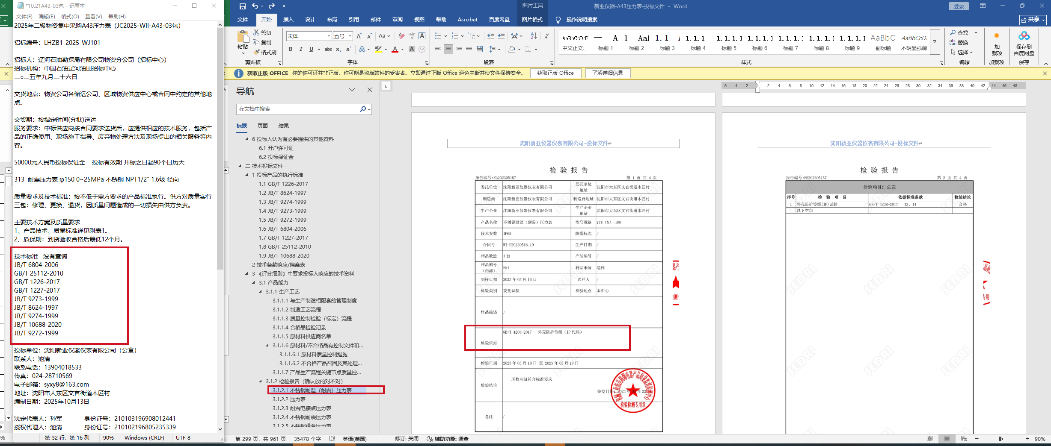
Task: Toggle Strikethrough formatting
Action: 328,49
